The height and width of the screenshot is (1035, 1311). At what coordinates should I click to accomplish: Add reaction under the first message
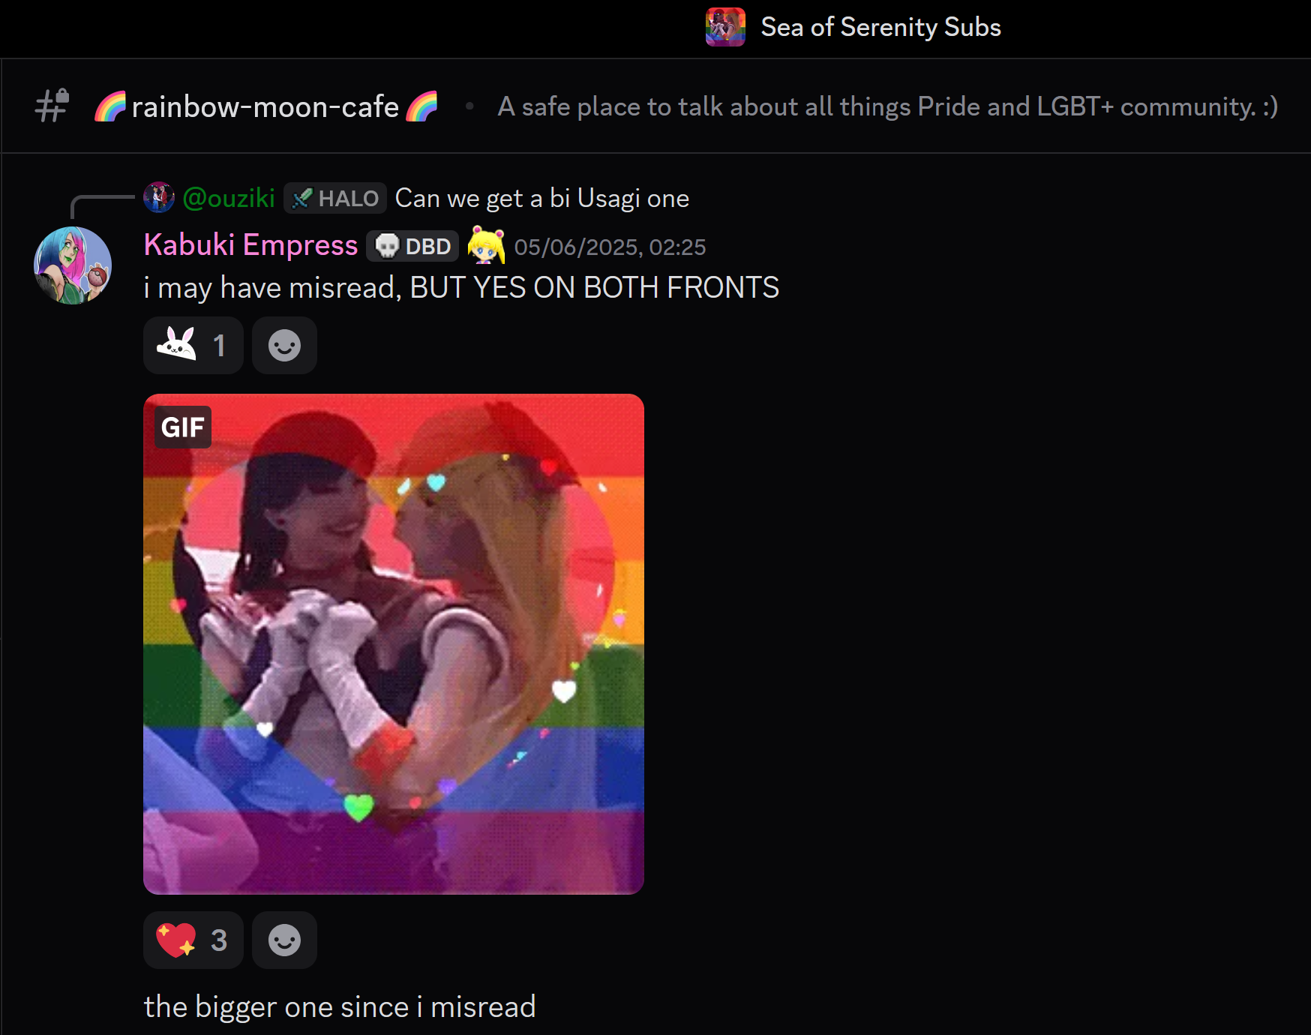(x=284, y=345)
